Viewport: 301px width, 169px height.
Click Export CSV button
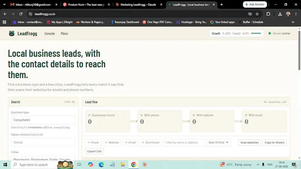94,151
